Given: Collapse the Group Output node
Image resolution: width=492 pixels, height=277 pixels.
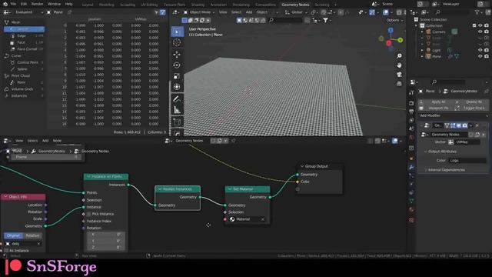Looking at the screenshot, I should tap(302, 166).
